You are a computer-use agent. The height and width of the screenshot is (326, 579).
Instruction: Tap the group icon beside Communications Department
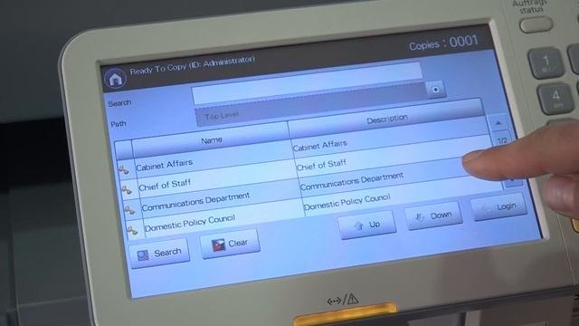coord(129,210)
